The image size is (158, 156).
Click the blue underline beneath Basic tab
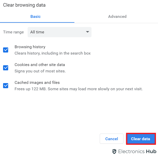point(37,22)
